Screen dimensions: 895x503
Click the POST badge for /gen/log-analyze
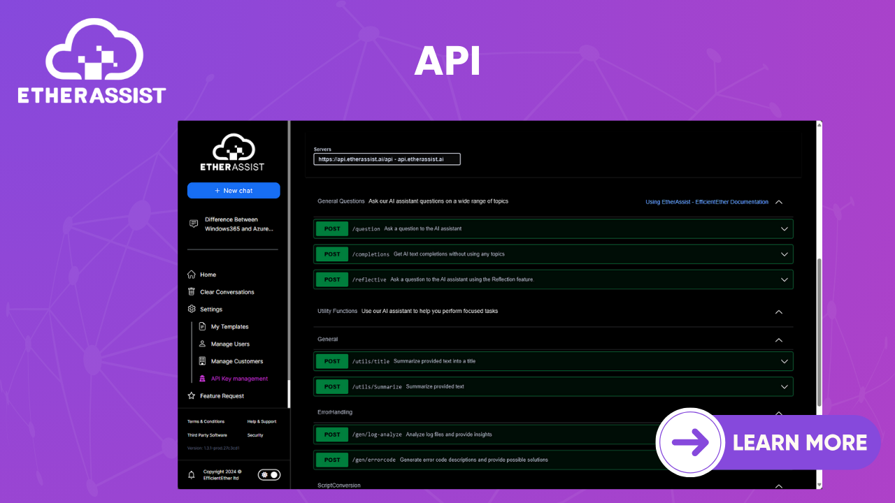(332, 435)
